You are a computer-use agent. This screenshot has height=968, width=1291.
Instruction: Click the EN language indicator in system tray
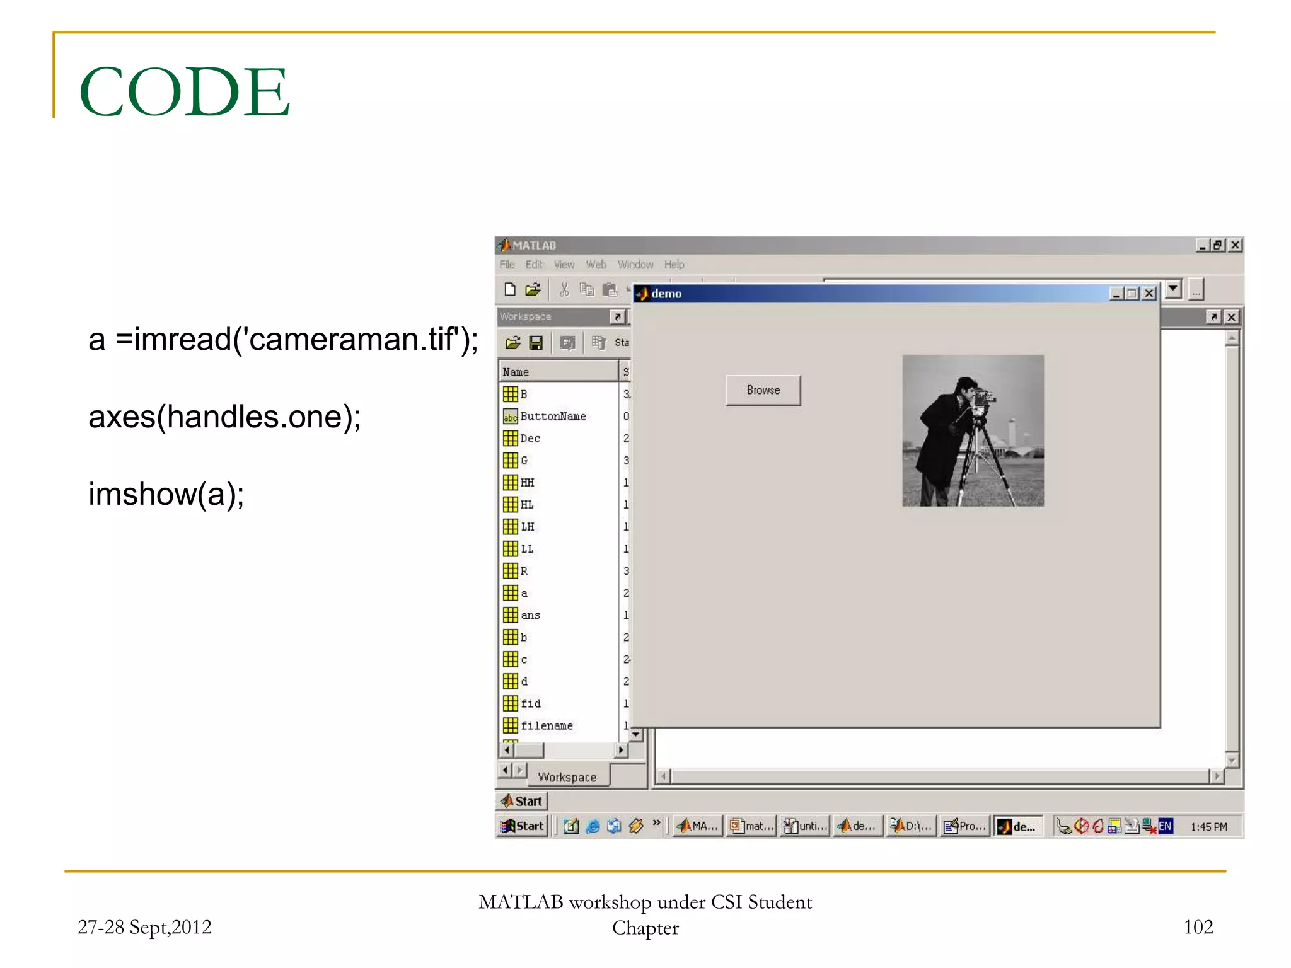click(1165, 826)
